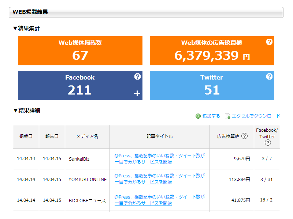The height and width of the screenshot is (219, 293).
Task: Click 報告日 column header
Action: [x=52, y=137]
